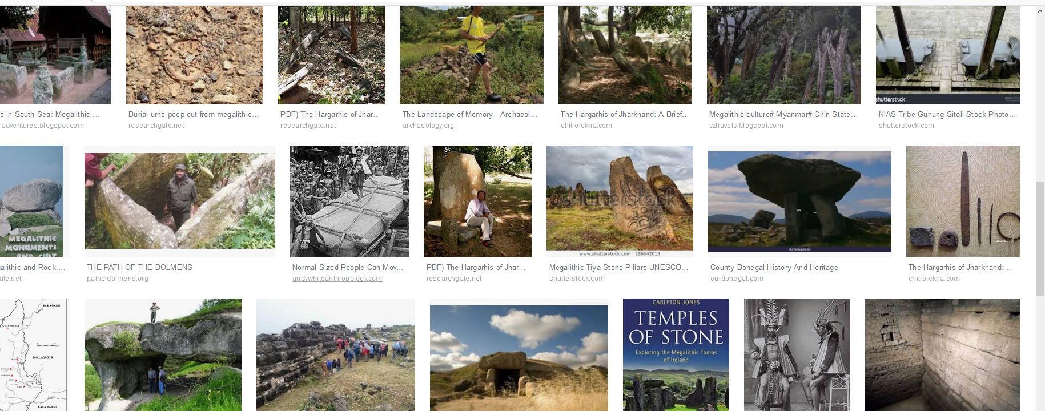Open the NIAS Tribe Gunung Sitoli stock photo
Screen dimensions: 1045x411
pyautogui.click(x=948, y=55)
